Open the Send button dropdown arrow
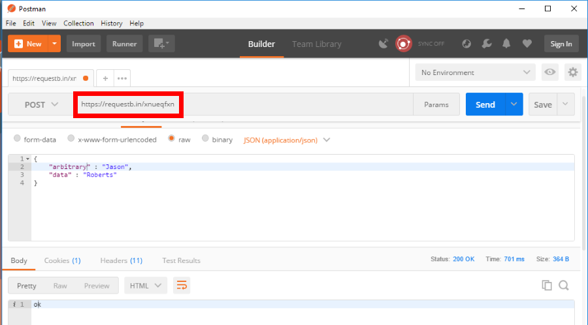This screenshot has width=588, height=325. (514, 104)
